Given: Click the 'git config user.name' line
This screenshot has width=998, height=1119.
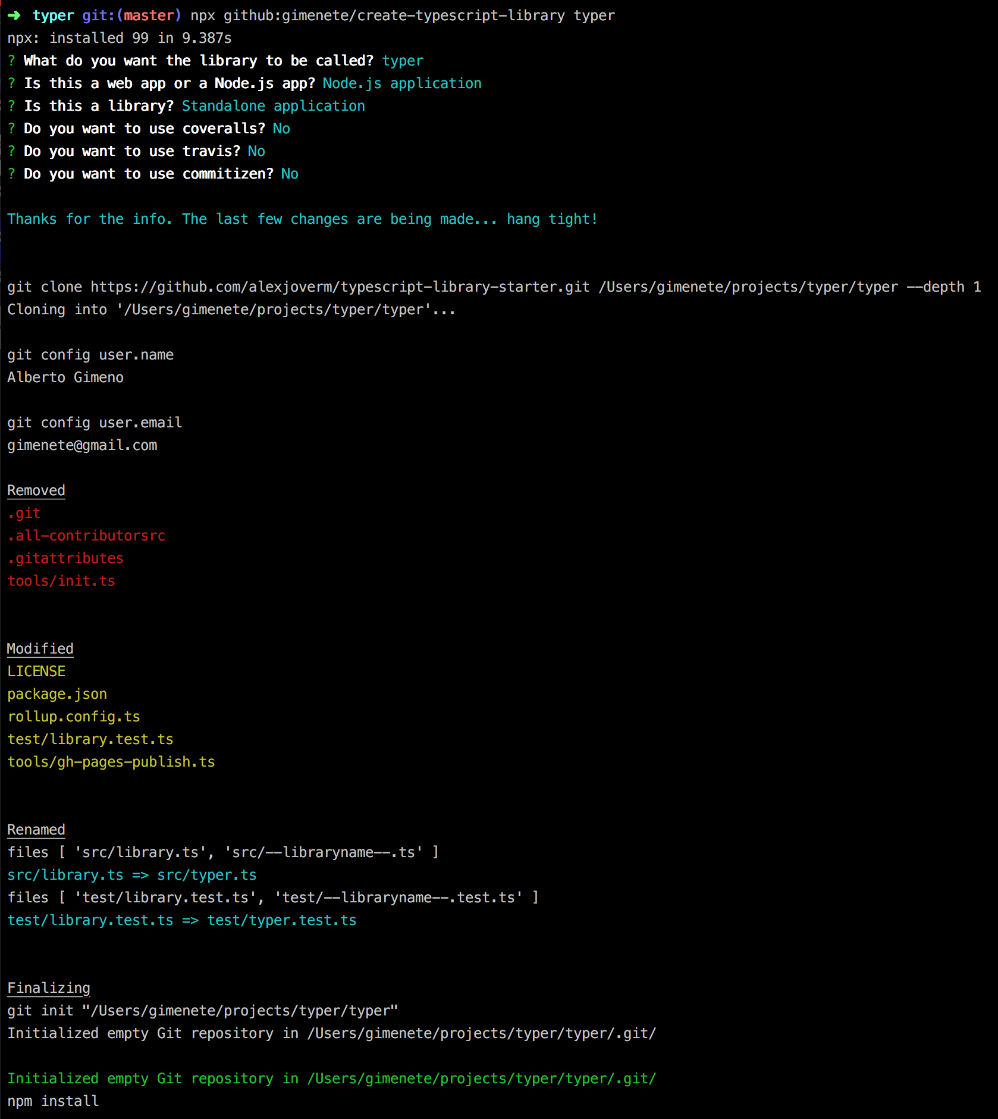Looking at the screenshot, I should pyautogui.click(x=90, y=355).
